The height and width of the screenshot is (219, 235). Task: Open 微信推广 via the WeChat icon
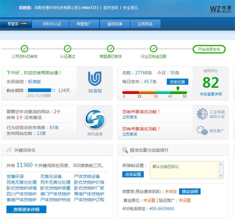pos(202,130)
